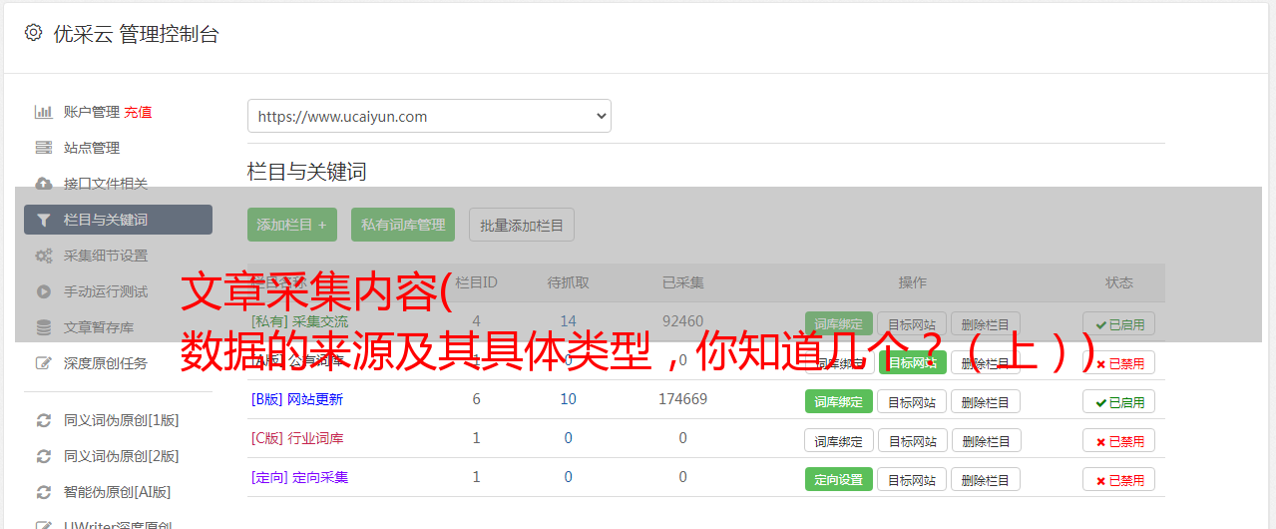Click the 栏目ID column header
1276x529 pixels.
click(476, 282)
